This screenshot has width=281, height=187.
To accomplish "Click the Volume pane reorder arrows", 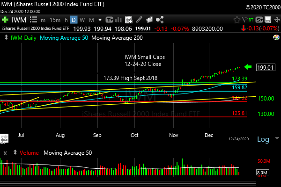I will 15,152.
